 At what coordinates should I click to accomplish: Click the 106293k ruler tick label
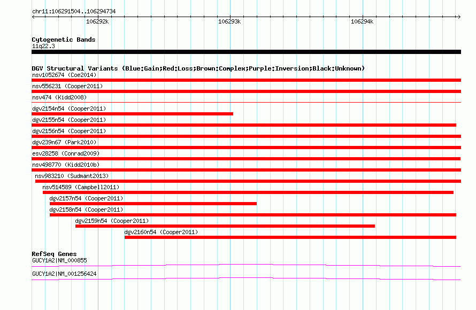pos(229,21)
